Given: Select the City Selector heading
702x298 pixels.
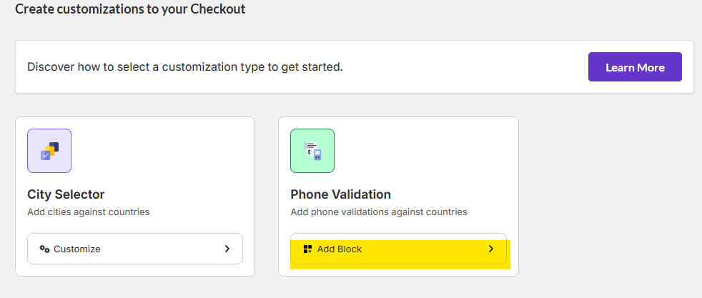Looking at the screenshot, I should [66, 194].
